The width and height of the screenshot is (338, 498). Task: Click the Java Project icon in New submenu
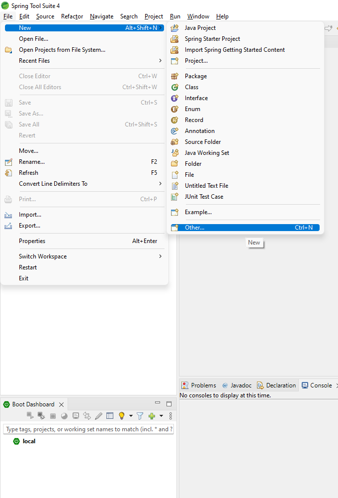point(174,28)
